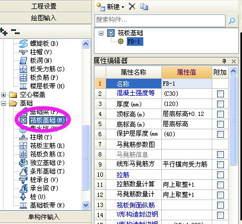The image size is (242, 224).
Task: Click the 板负筋 (F) icon
Action: click(x=23, y=78)
